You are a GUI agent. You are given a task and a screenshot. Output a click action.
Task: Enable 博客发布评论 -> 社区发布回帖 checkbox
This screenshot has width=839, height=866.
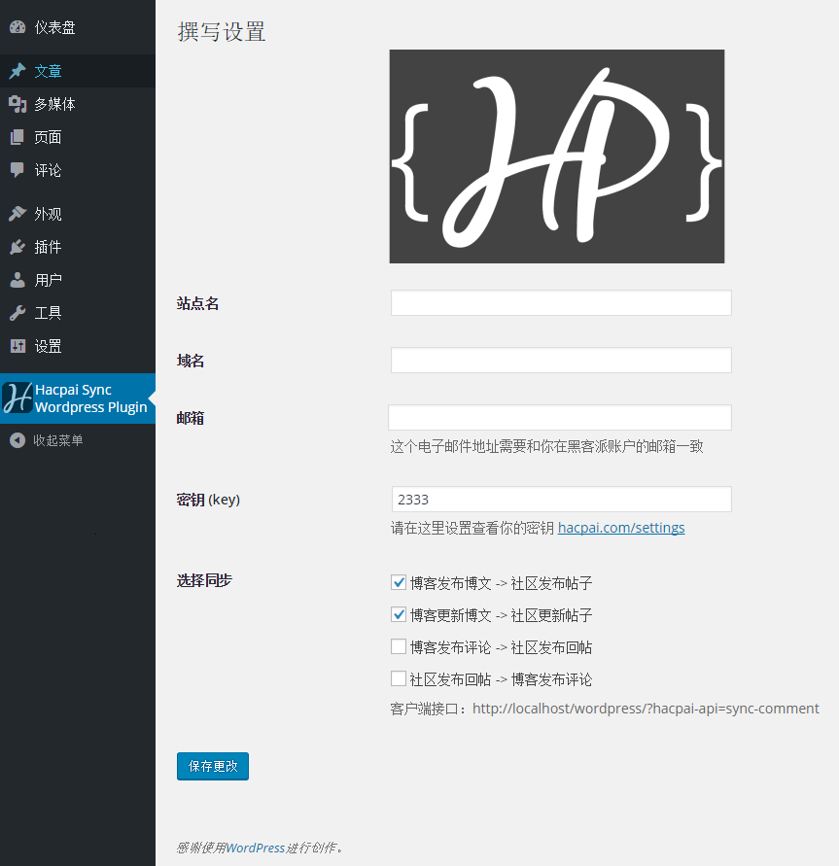tap(399, 646)
